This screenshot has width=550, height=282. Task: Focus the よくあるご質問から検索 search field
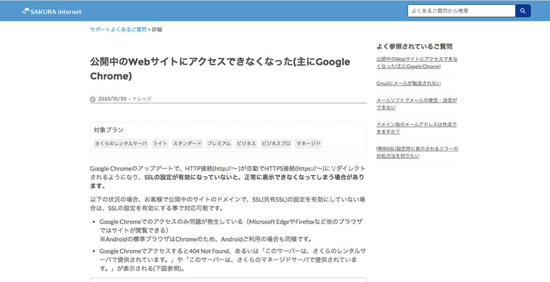pyautogui.click(x=461, y=11)
